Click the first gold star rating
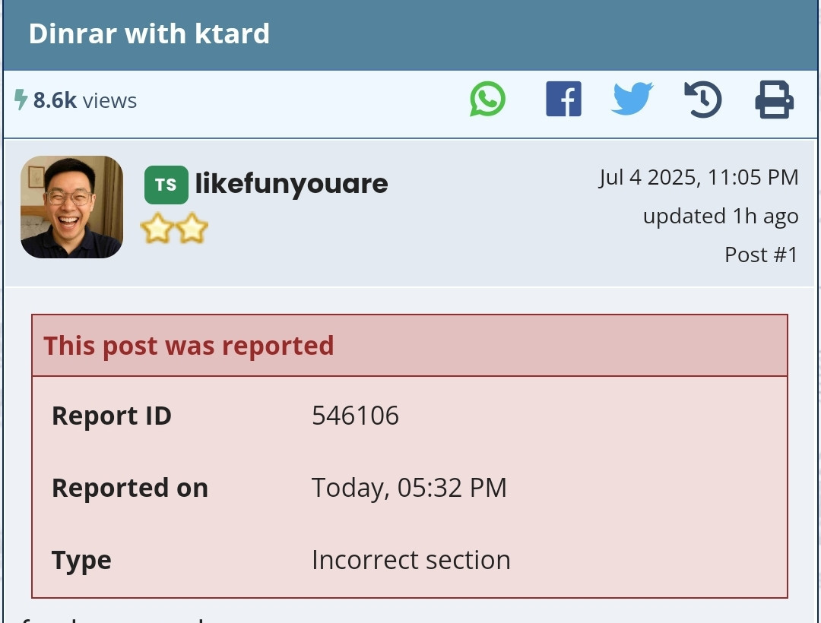 pyautogui.click(x=157, y=228)
